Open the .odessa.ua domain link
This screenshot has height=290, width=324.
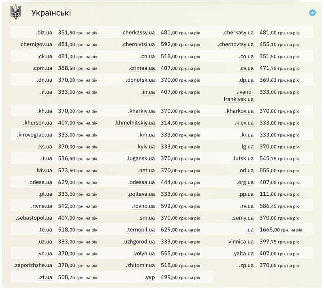(141, 182)
